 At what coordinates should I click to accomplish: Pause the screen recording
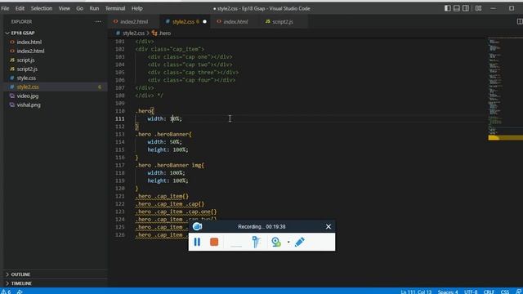[x=197, y=242]
